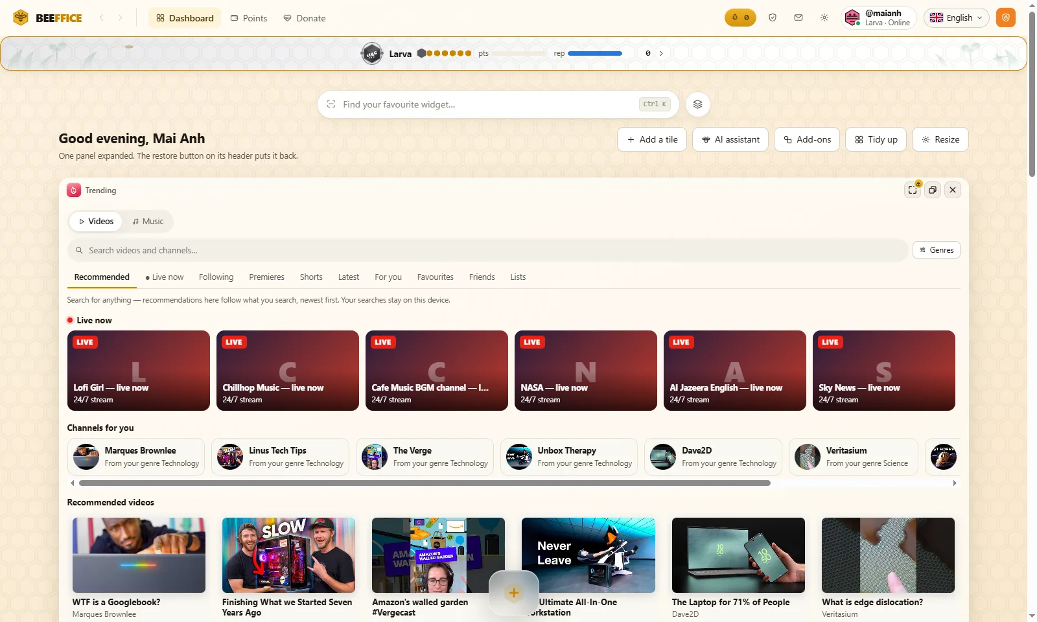Open The Laptop for 71% of People thumbnail
The image size is (1037, 622).
tap(738, 555)
